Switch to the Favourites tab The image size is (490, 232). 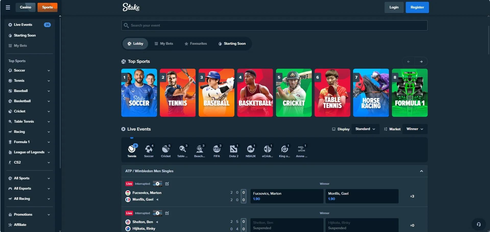pos(196,44)
